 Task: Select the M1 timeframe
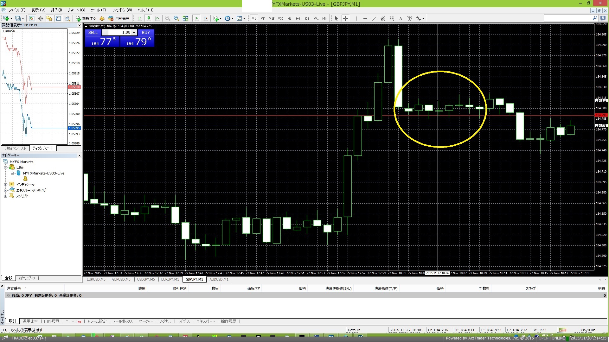click(x=254, y=18)
